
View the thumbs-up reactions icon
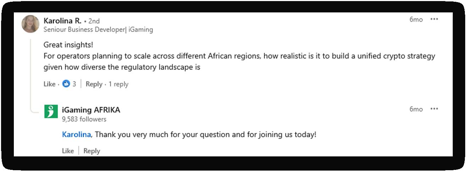(x=66, y=84)
